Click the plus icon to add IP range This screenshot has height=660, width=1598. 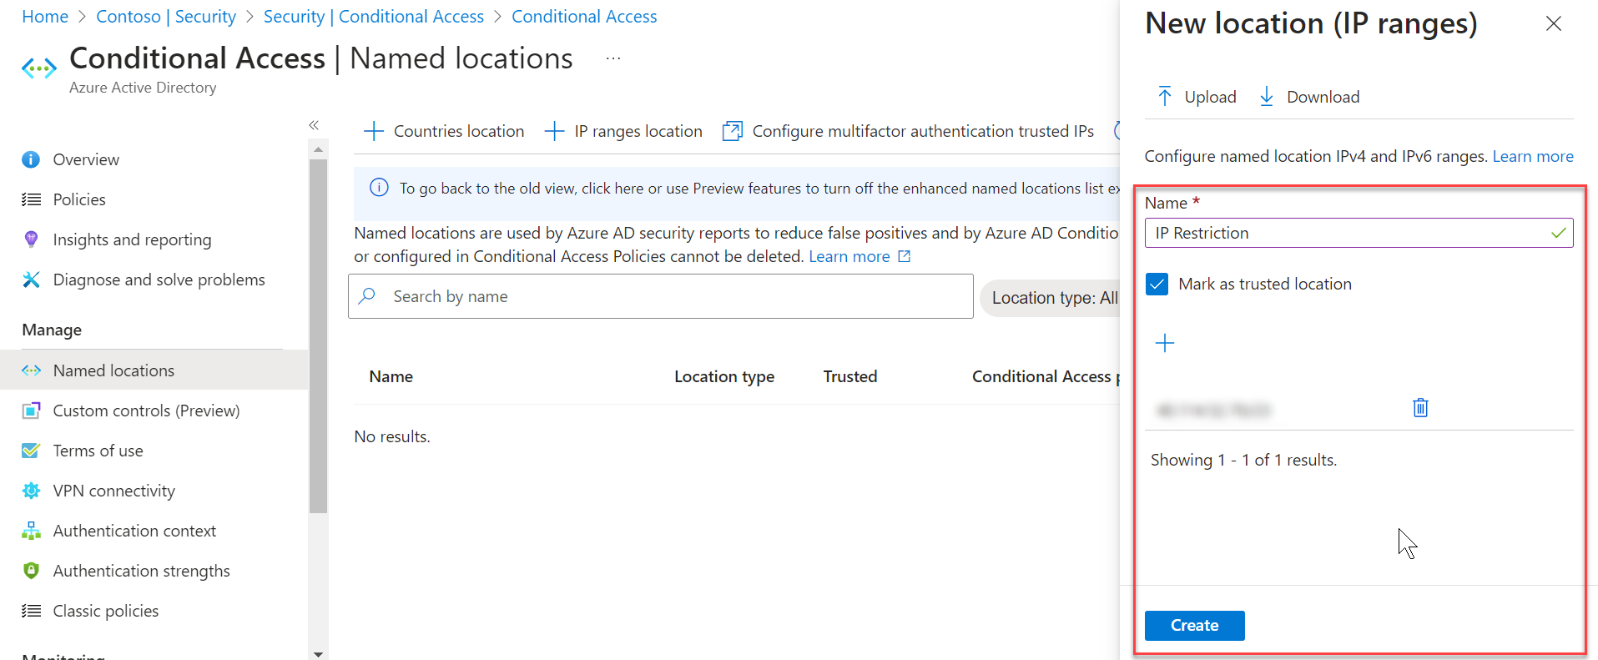pyautogui.click(x=1165, y=343)
